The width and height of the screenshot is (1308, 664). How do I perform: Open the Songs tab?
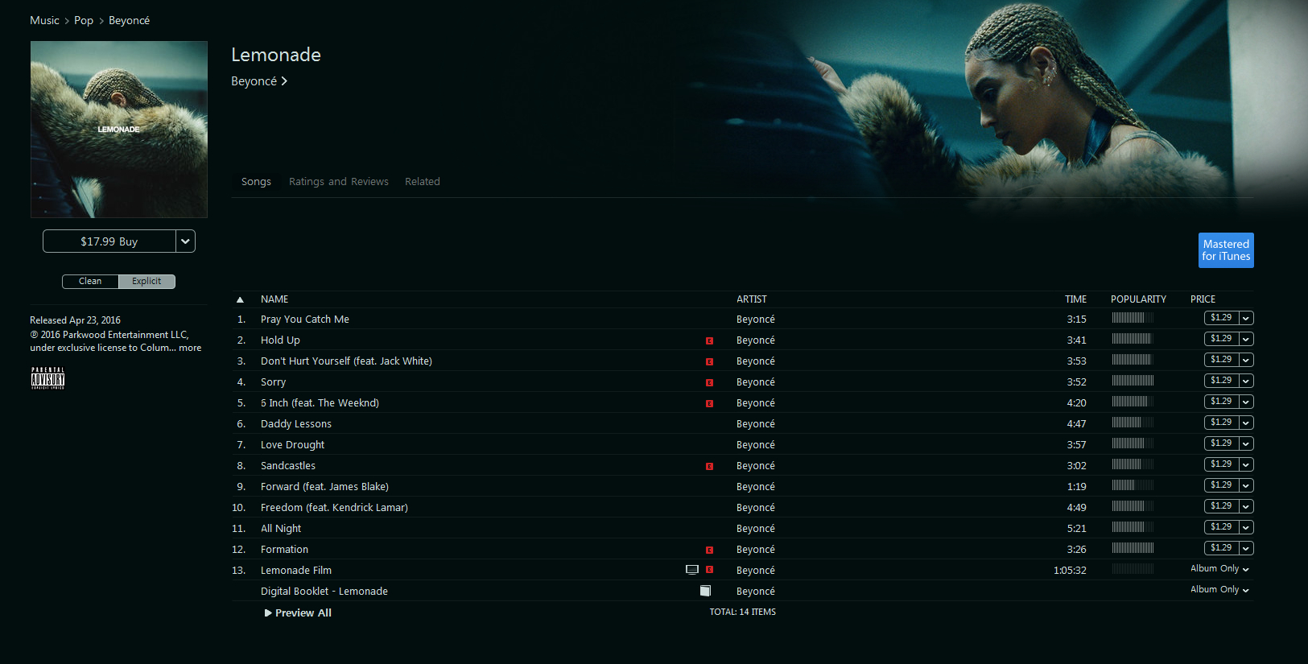pos(256,182)
